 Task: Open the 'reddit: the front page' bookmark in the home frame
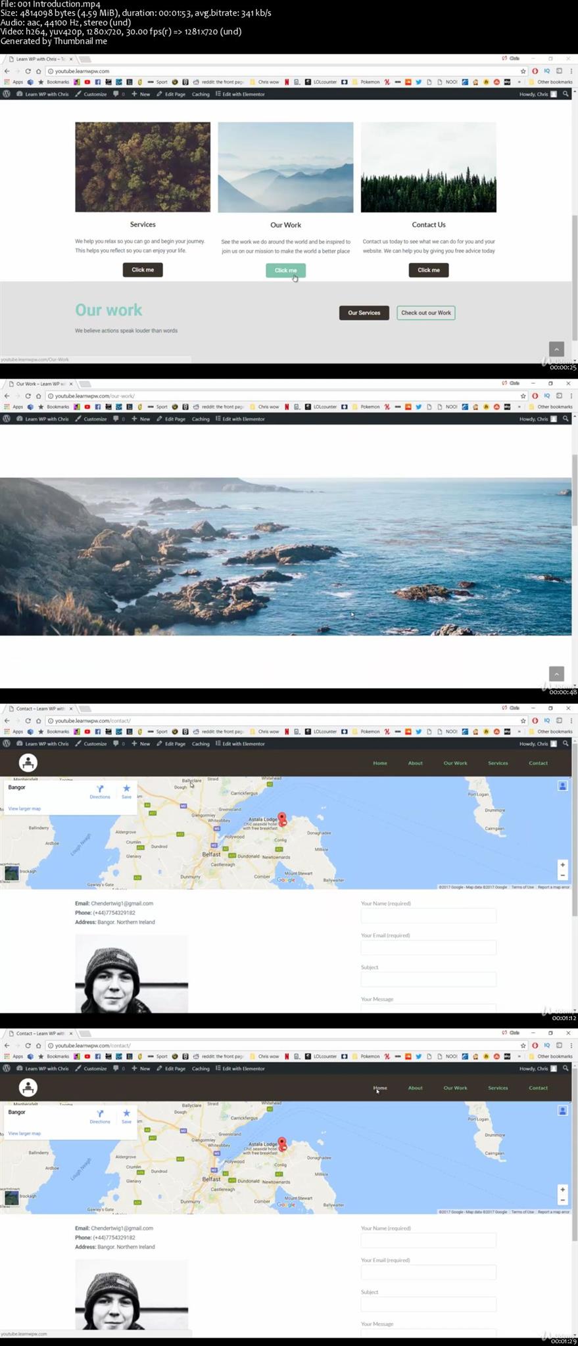218,82
